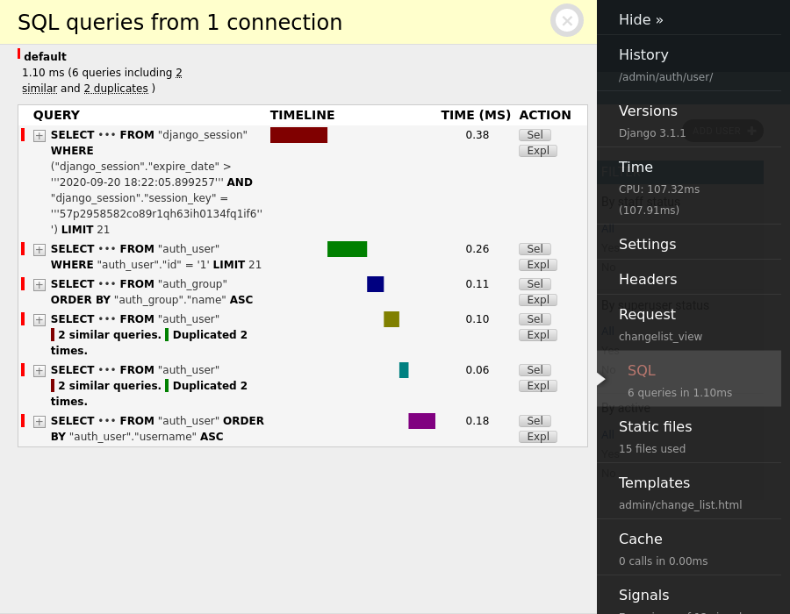790x614 pixels.
Task: Close the SQL queries panel
Action: [566, 20]
